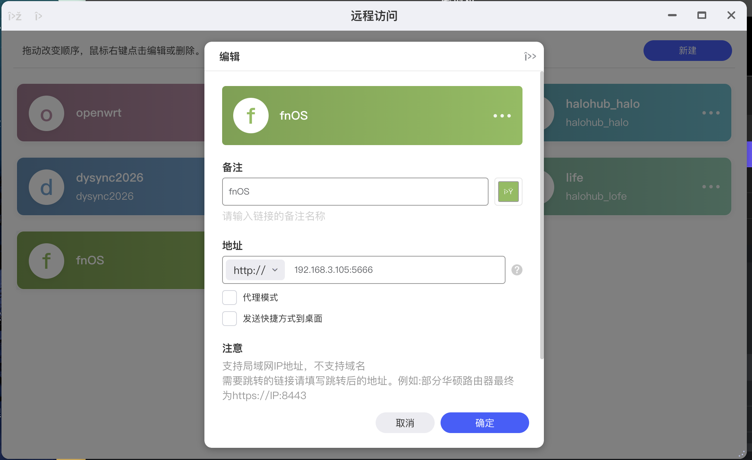Click the three dots on life card
The image size is (752, 460).
coord(711,187)
